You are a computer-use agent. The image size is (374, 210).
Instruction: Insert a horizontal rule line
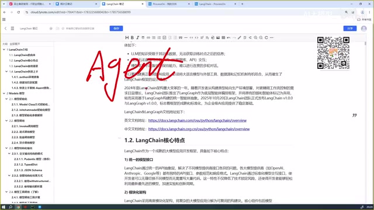[186, 37]
